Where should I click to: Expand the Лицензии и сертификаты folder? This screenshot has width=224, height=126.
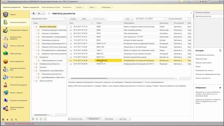click(36, 34)
